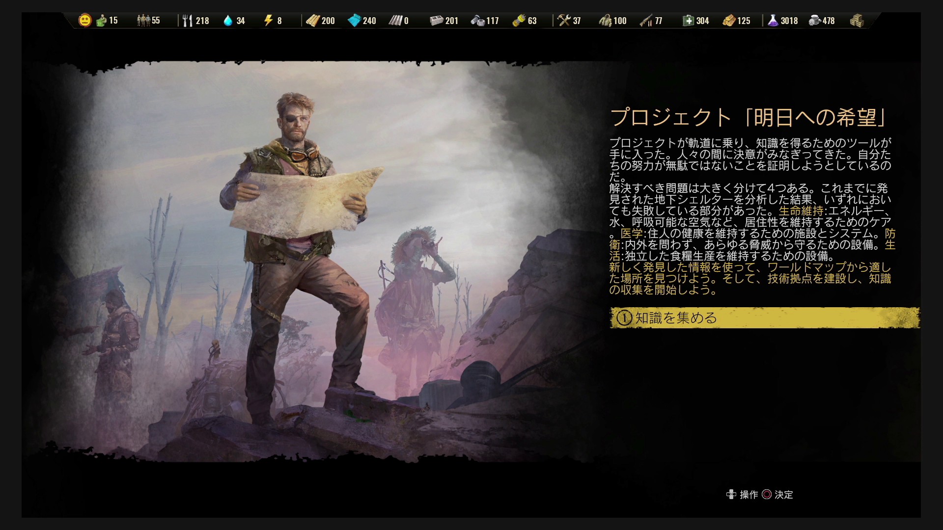This screenshot has width=943, height=530.
Task: Click the coins value 478
Action: pos(829,21)
